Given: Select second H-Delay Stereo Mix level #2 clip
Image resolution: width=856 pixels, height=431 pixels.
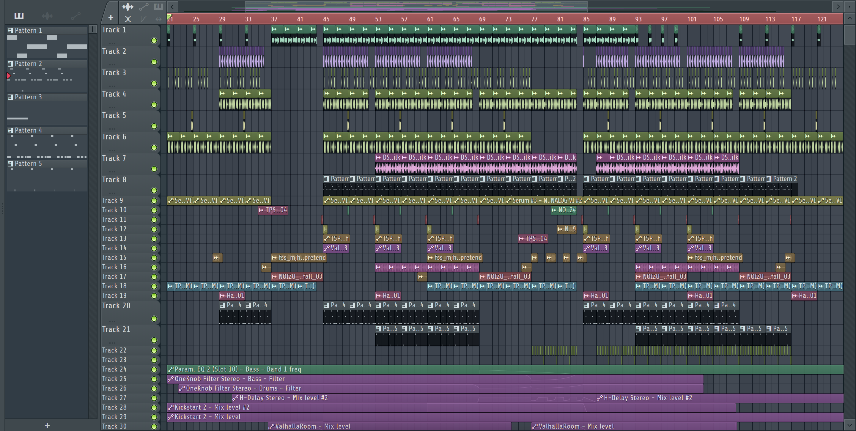Looking at the screenshot, I should 720,398.
